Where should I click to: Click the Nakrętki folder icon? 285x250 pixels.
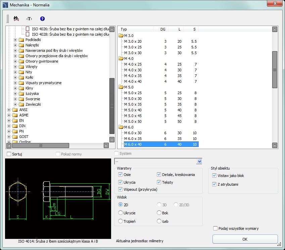(21, 45)
